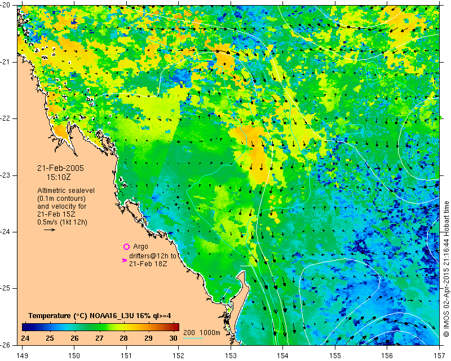Click the latitude axis label '-20'
Viewport: 451px width, 361px height.
[6, 5]
